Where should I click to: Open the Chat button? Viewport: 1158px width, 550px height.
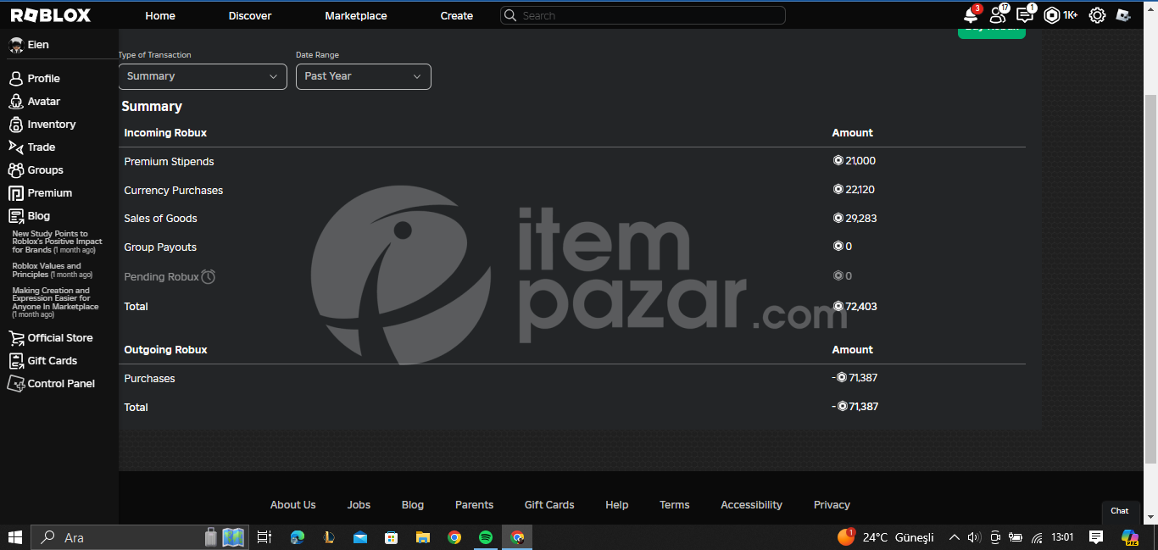[1120, 511]
